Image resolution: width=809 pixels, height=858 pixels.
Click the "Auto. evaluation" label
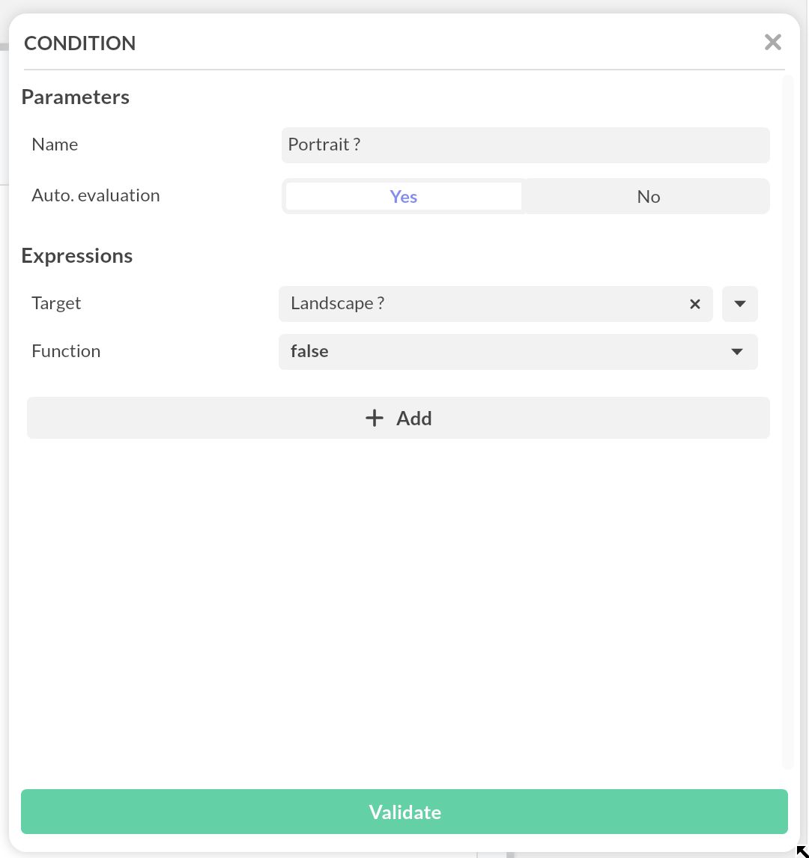coord(96,195)
